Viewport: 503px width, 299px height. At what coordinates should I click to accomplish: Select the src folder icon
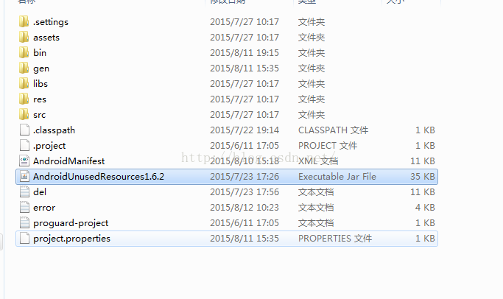tap(24, 115)
